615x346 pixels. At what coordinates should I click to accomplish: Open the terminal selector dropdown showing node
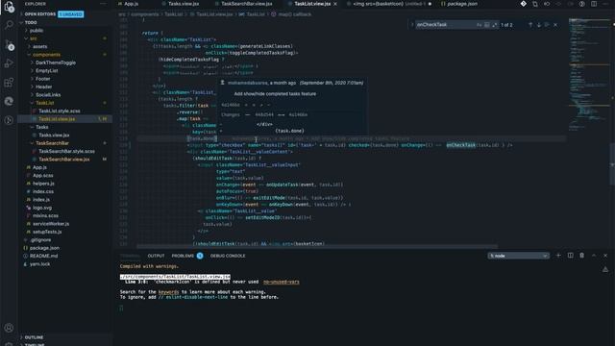coord(518,256)
